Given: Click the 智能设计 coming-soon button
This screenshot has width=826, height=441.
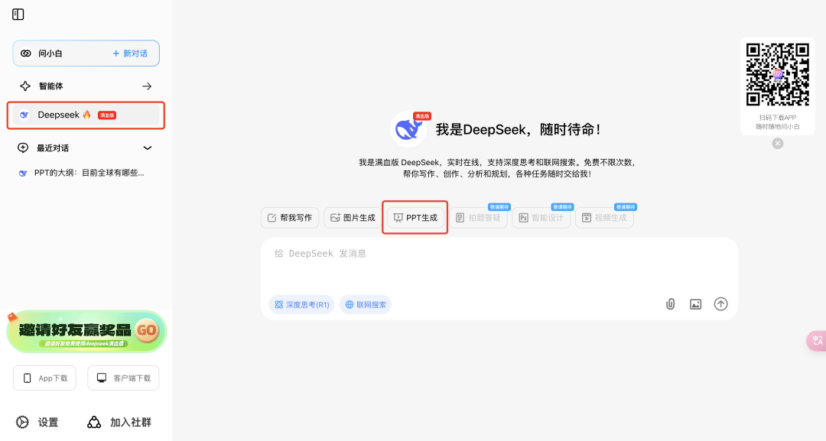Looking at the screenshot, I should point(541,217).
